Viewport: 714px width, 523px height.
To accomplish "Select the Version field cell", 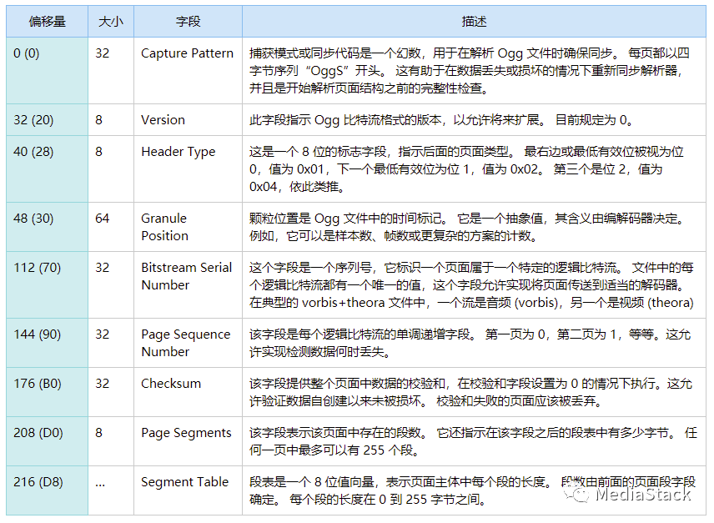I will (x=163, y=119).
